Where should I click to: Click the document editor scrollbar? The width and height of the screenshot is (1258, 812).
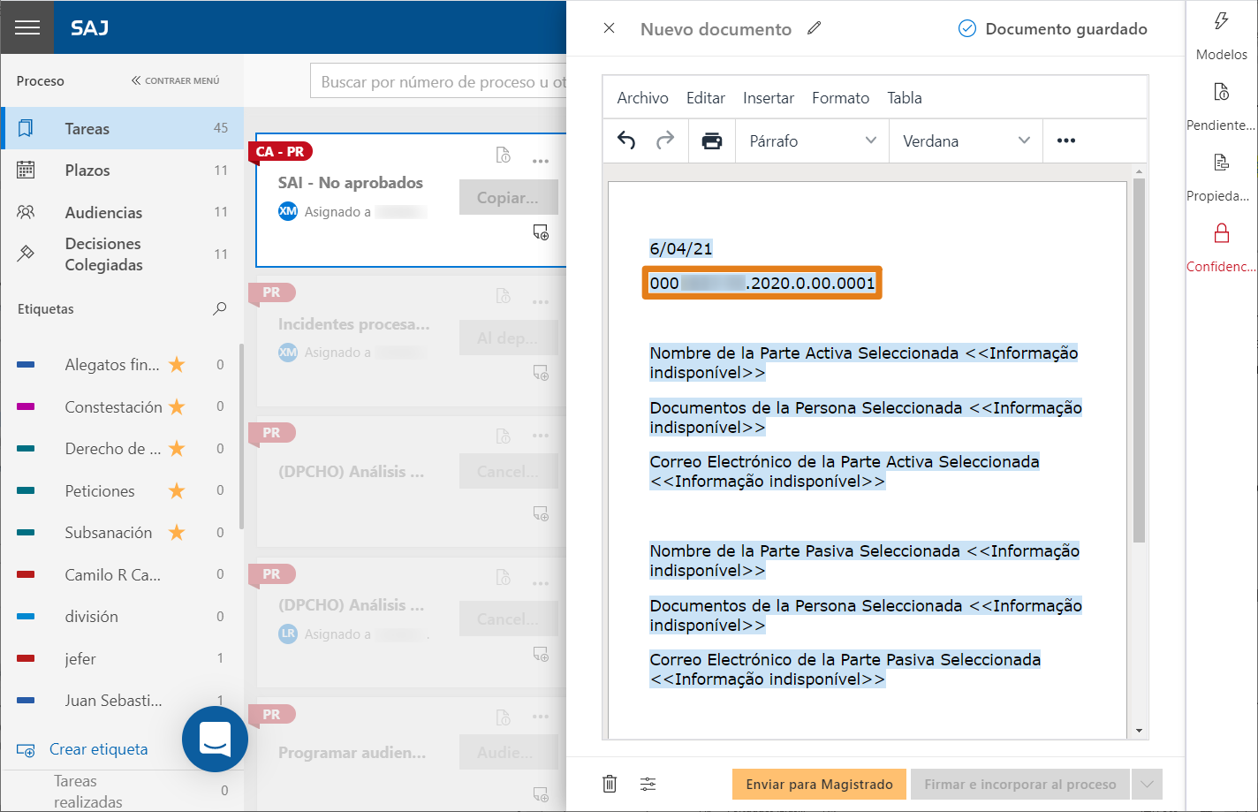click(1139, 360)
